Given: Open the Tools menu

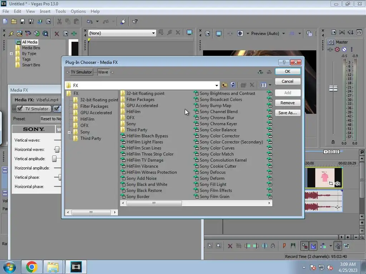Looking at the screenshot, I should point(60,11).
